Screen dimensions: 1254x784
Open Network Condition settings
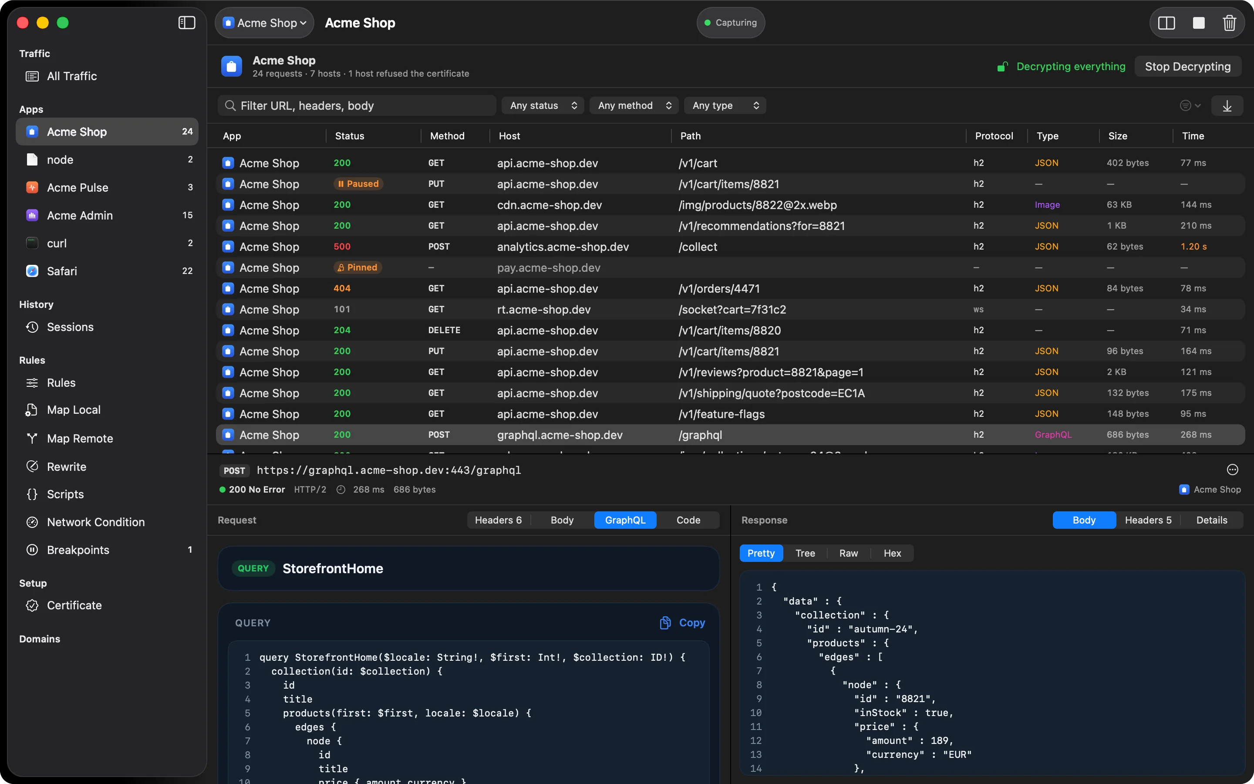(107, 522)
